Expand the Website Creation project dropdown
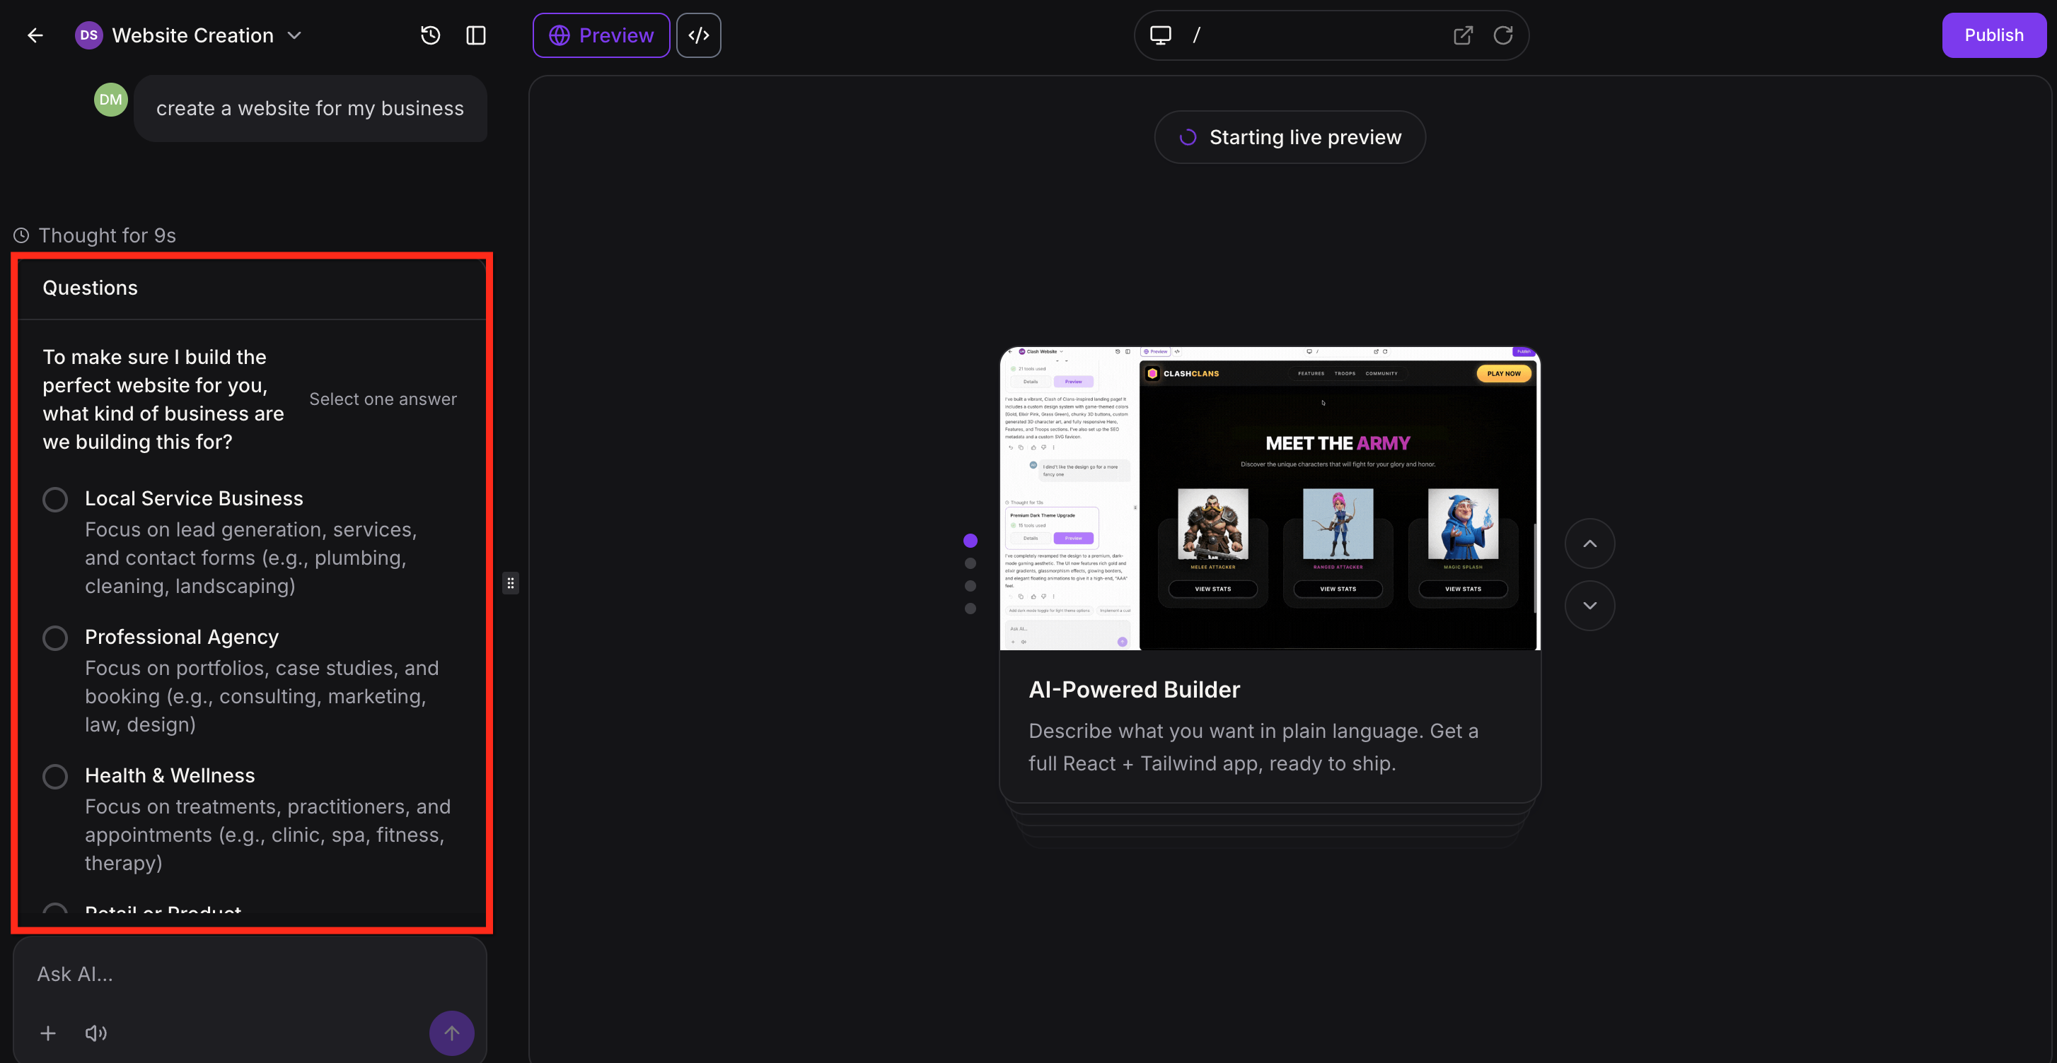This screenshot has height=1063, width=2057. pos(295,35)
